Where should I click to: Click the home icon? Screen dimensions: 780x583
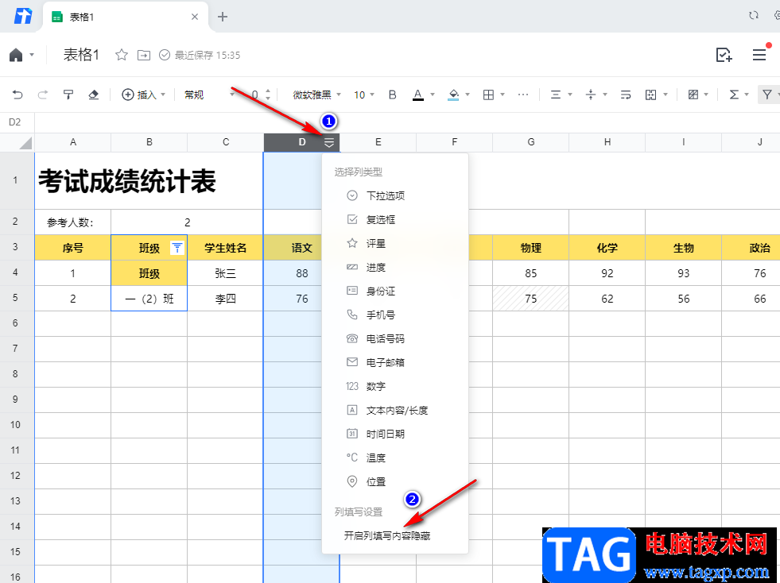(x=16, y=55)
